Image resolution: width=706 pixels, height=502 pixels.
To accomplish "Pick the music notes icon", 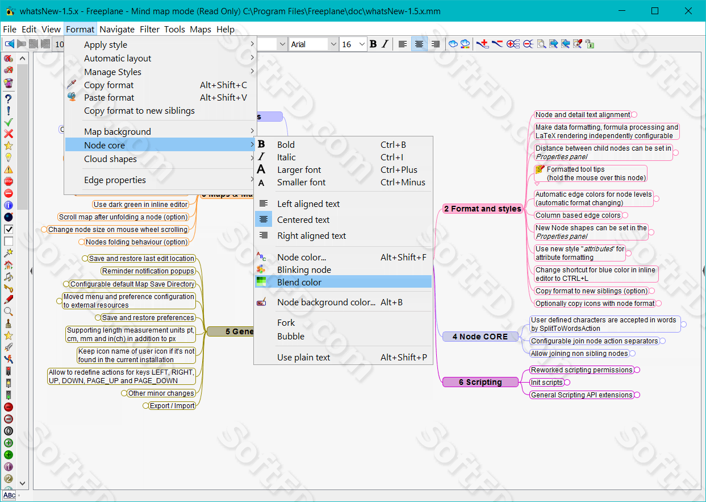I will pos(9,276).
